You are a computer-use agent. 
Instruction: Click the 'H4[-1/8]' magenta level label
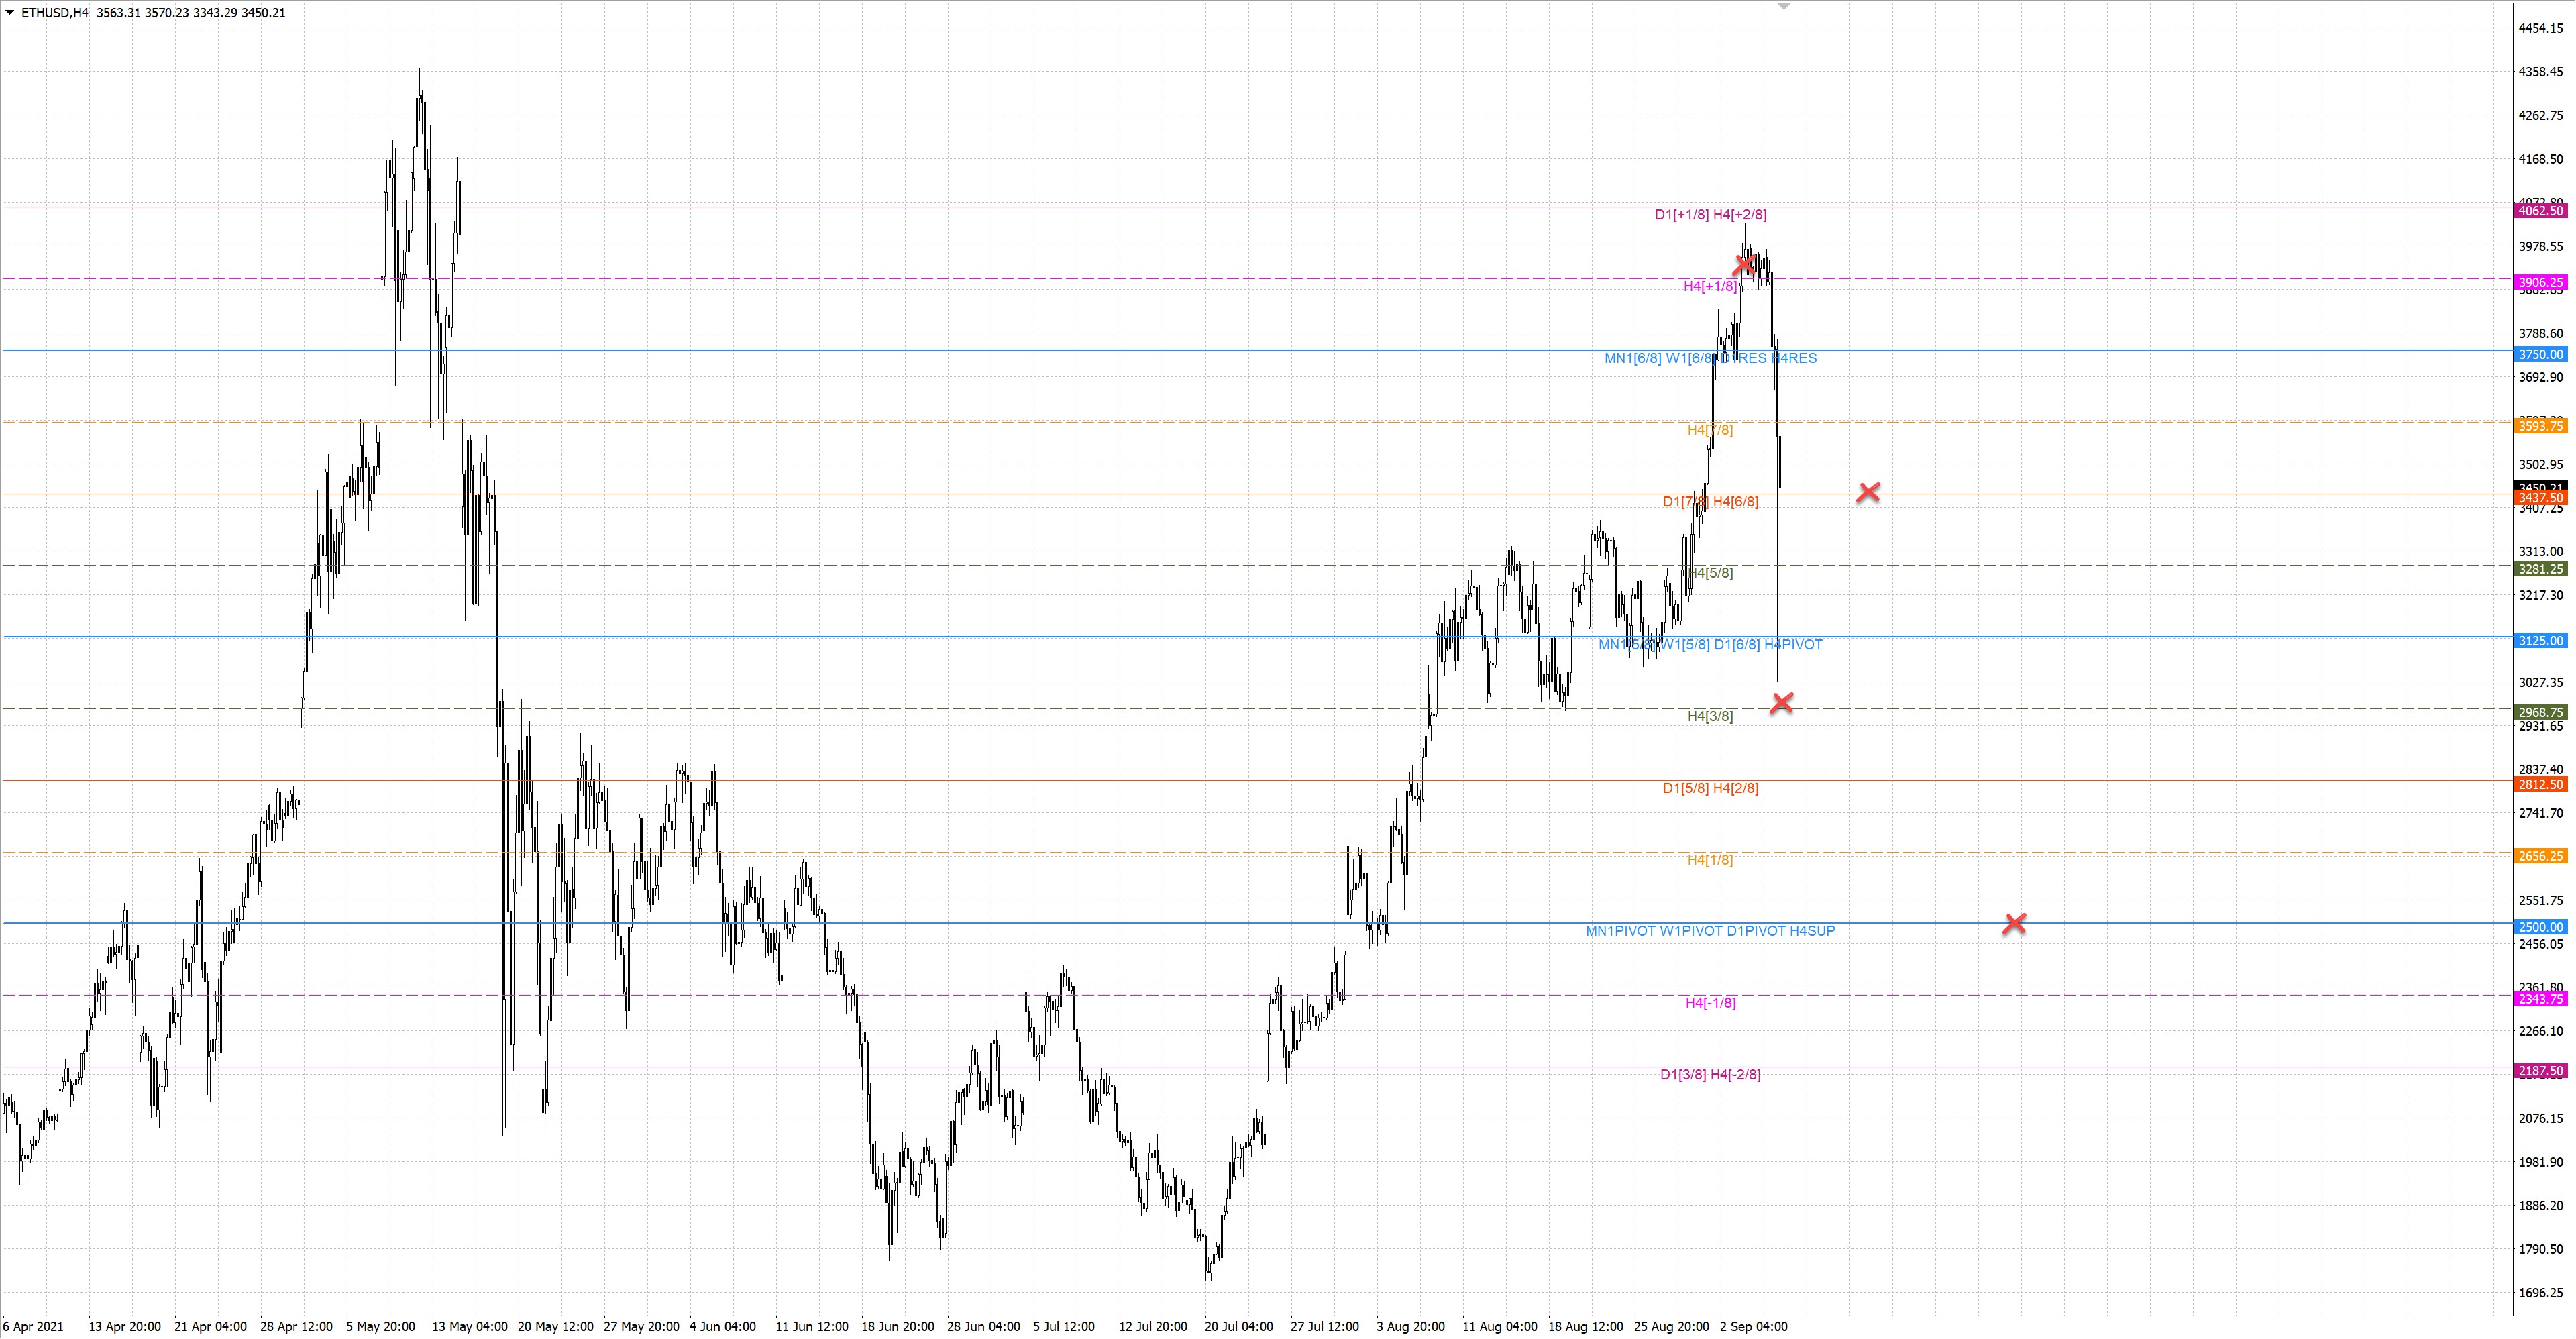[1710, 1002]
